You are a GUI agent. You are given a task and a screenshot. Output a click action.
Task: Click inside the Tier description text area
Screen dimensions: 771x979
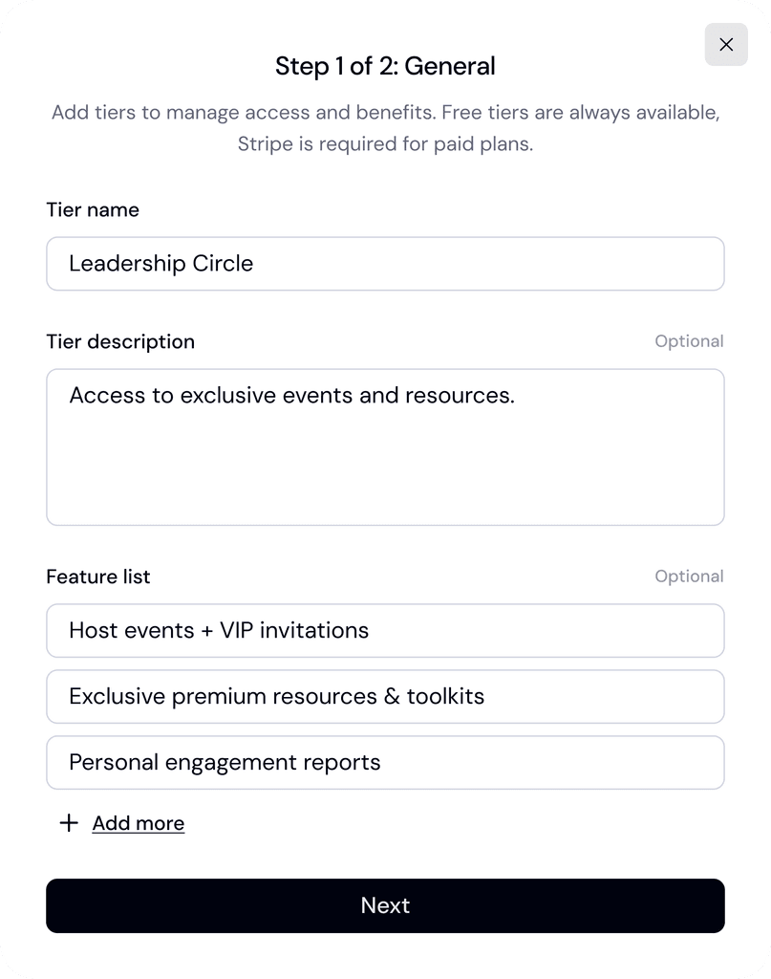pos(385,459)
